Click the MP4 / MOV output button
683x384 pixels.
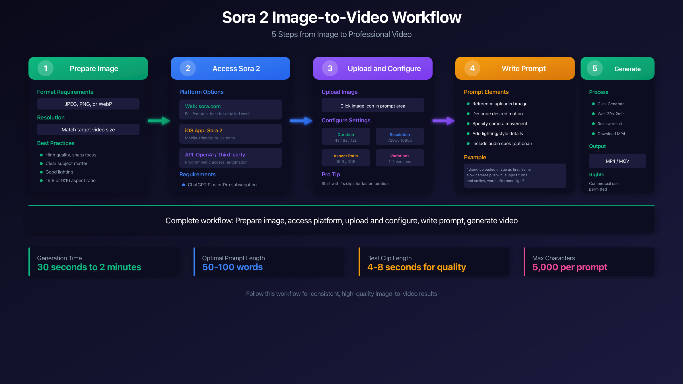coord(617,161)
